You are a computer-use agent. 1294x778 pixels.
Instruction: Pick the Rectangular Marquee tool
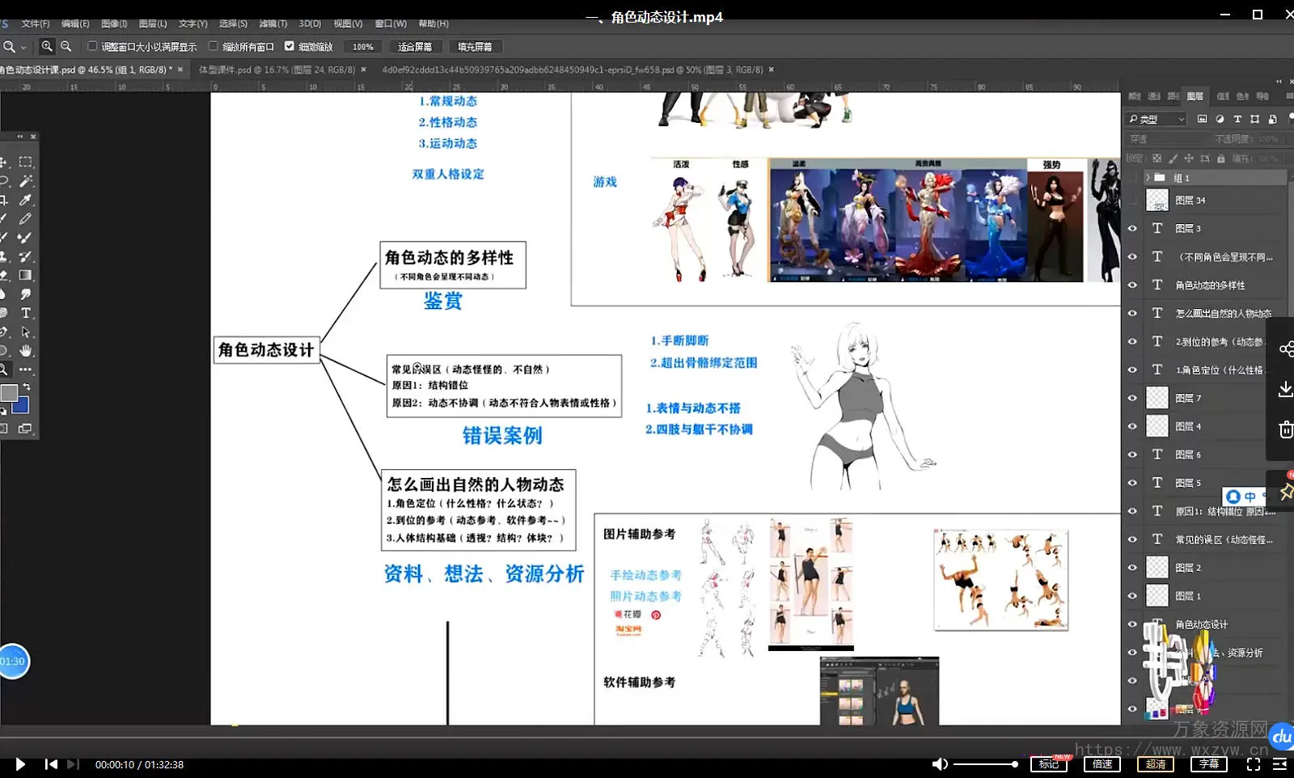[x=26, y=163]
